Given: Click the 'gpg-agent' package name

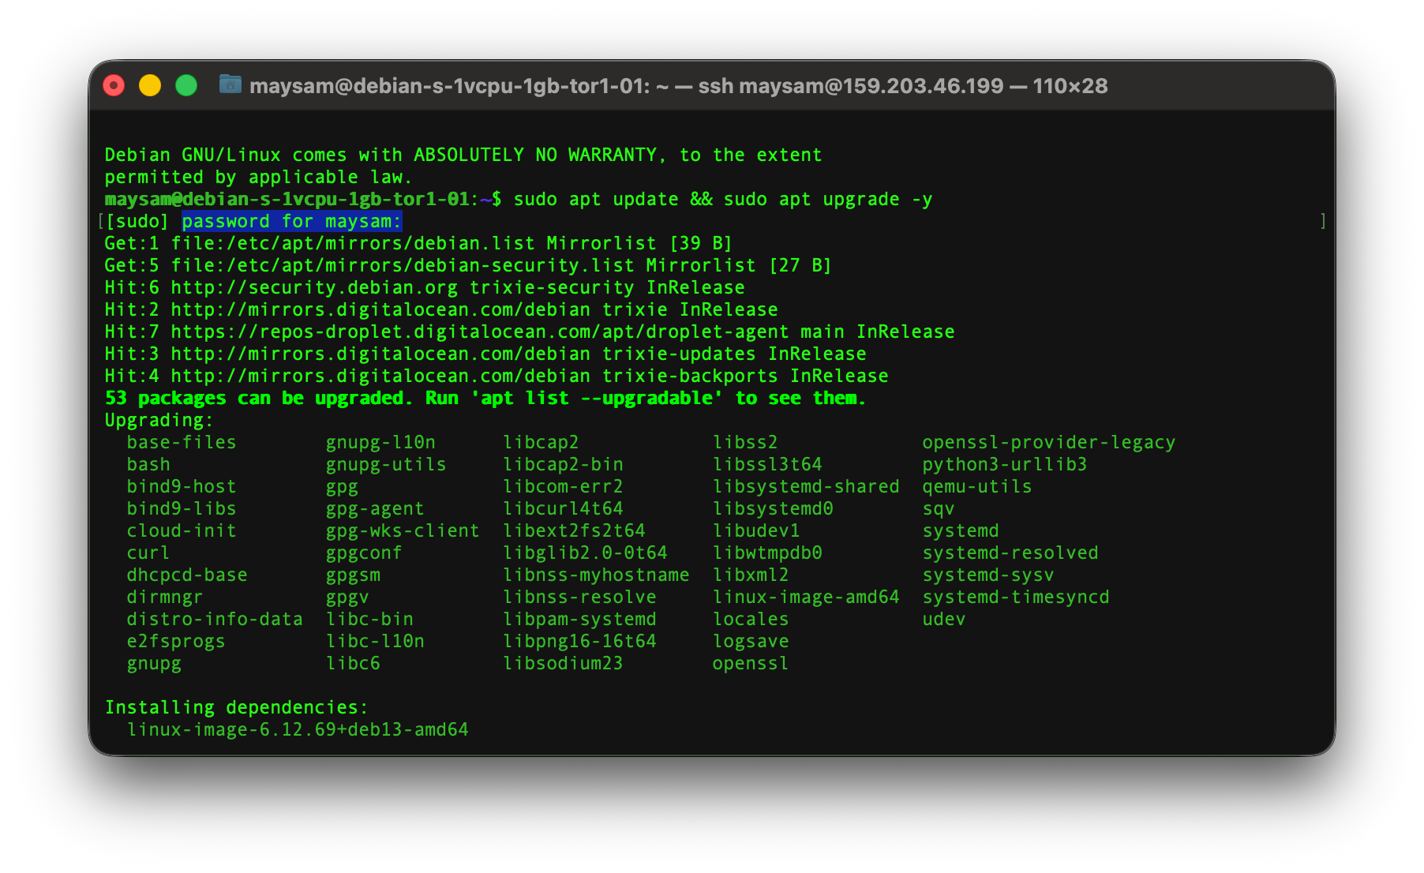Looking at the screenshot, I should tap(375, 508).
